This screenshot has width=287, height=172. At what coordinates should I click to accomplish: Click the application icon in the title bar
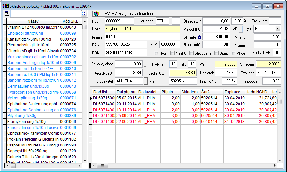6,6
